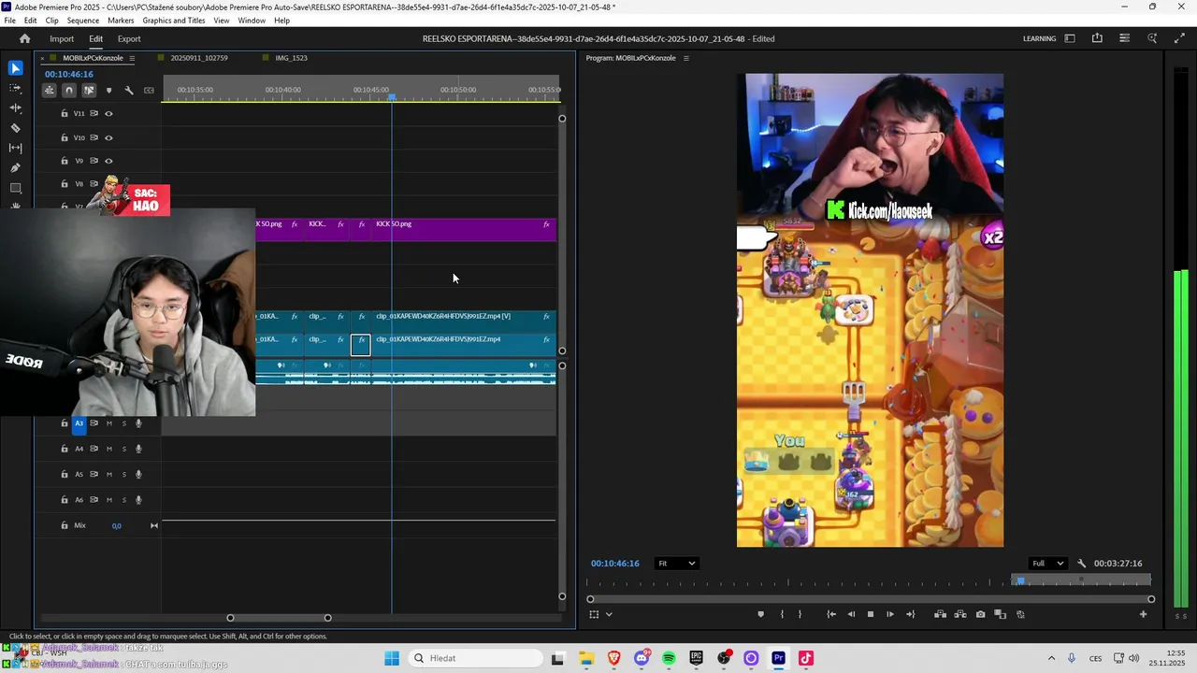This screenshot has height=673, width=1197.
Task: Select the Ripple Edit tool
Action: click(15, 108)
